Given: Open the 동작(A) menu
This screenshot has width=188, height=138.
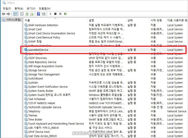Looking at the screenshot, I should (x=19, y=9).
